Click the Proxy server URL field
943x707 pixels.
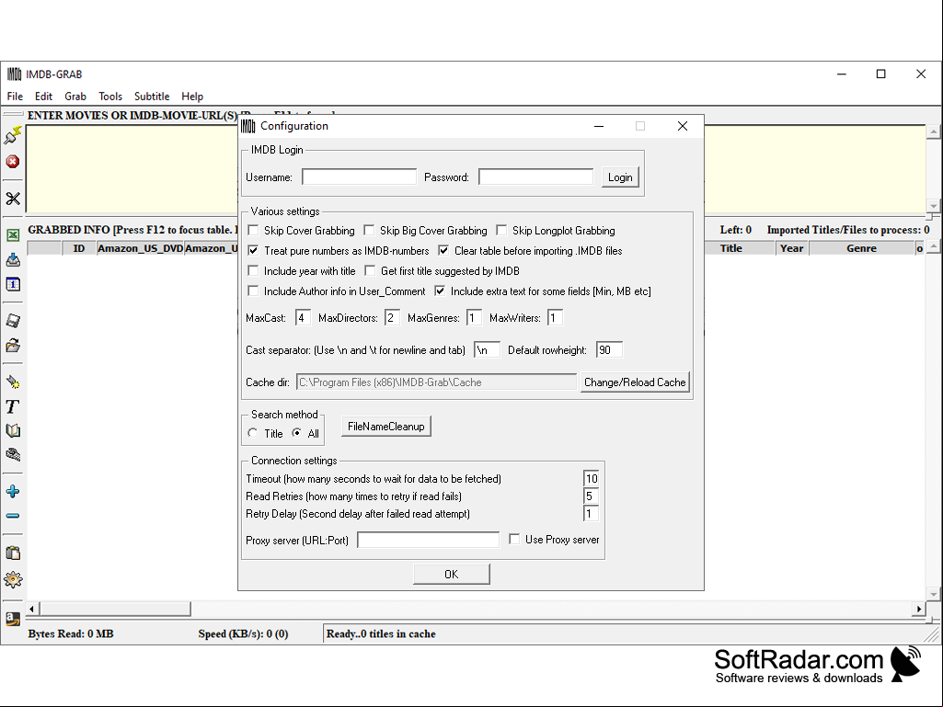[428, 540]
